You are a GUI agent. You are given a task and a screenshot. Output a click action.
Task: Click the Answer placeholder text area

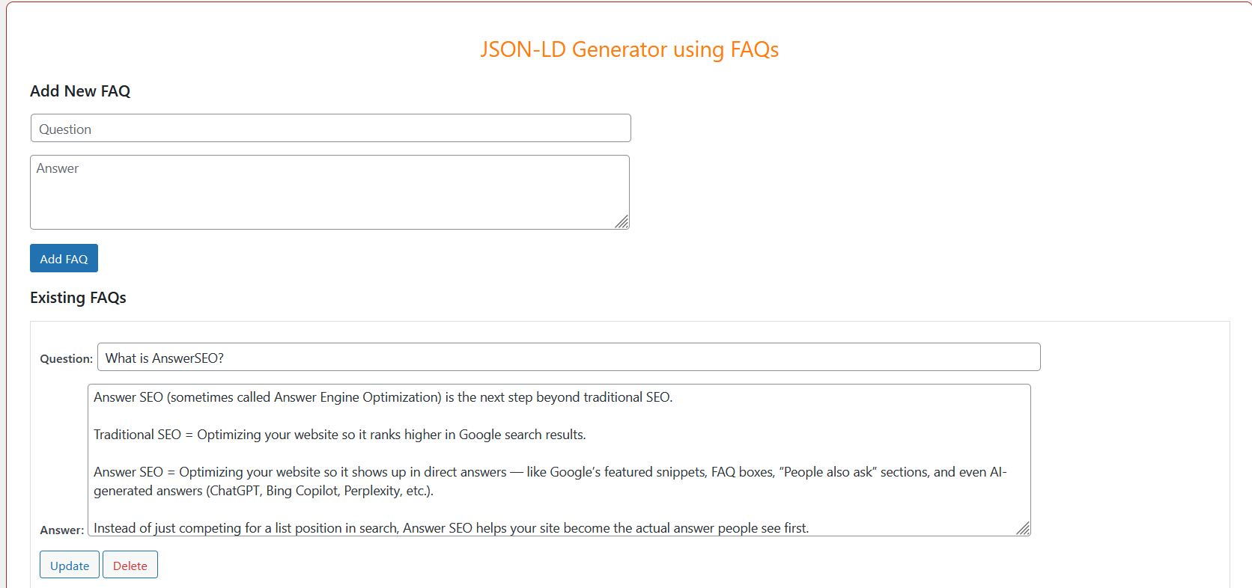[x=57, y=168]
